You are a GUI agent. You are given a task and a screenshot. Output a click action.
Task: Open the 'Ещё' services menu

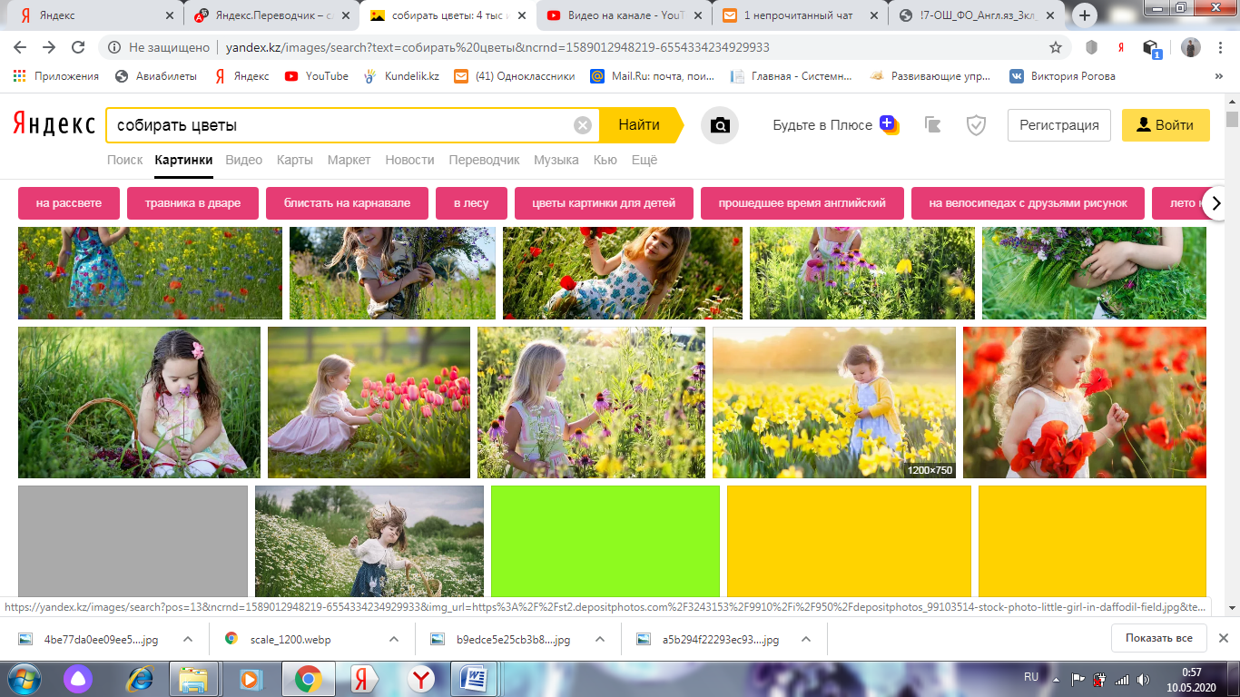(645, 160)
